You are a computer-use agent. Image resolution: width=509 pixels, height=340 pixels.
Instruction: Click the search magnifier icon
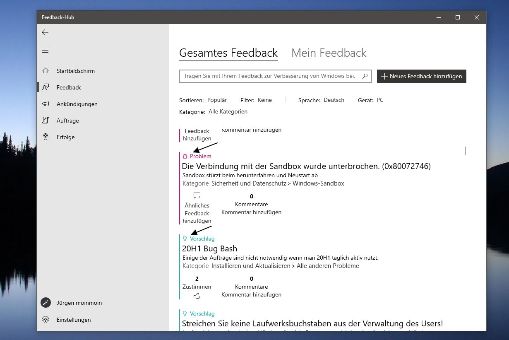coord(365,76)
